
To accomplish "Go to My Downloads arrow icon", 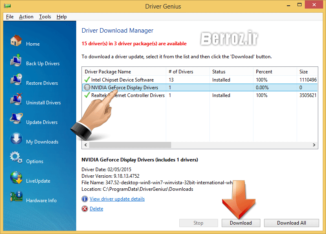I will tap(16, 139).
